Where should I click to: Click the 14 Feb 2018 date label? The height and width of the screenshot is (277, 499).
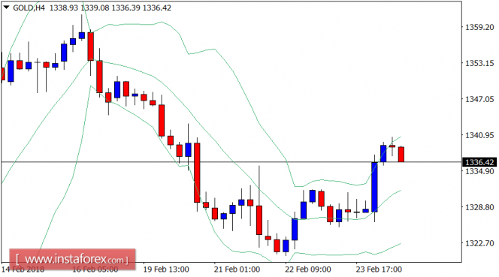[23, 269]
